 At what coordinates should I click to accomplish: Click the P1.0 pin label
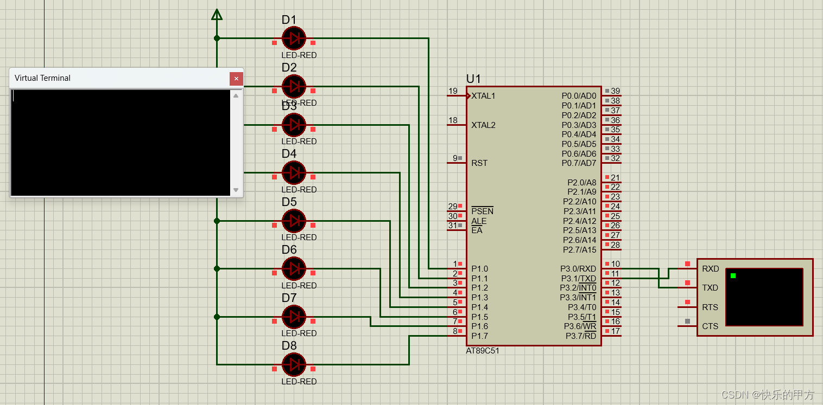(479, 269)
